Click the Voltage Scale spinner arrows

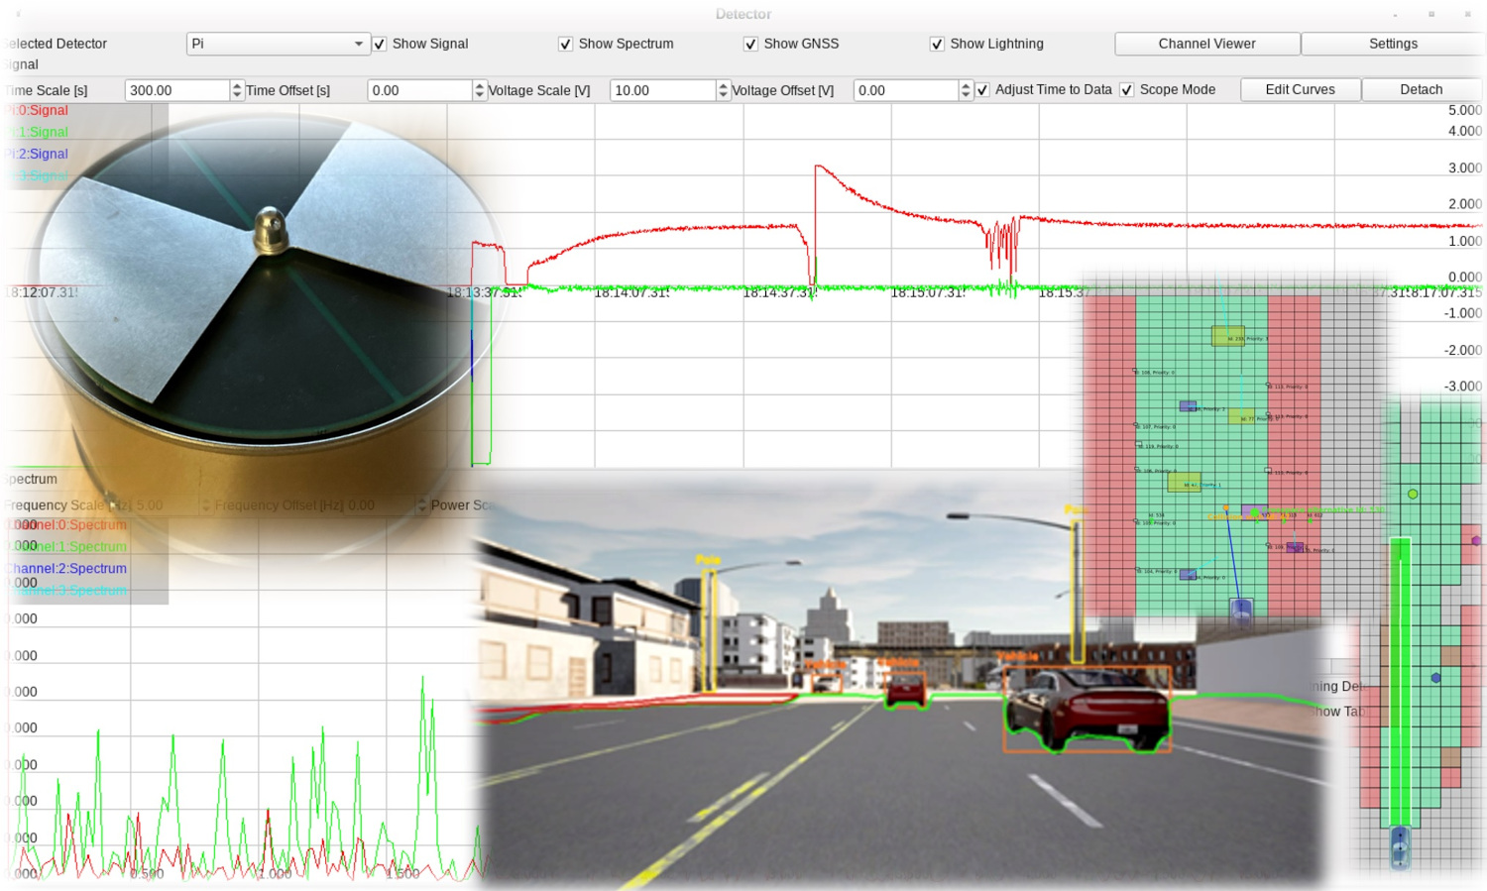pos(723,90)
